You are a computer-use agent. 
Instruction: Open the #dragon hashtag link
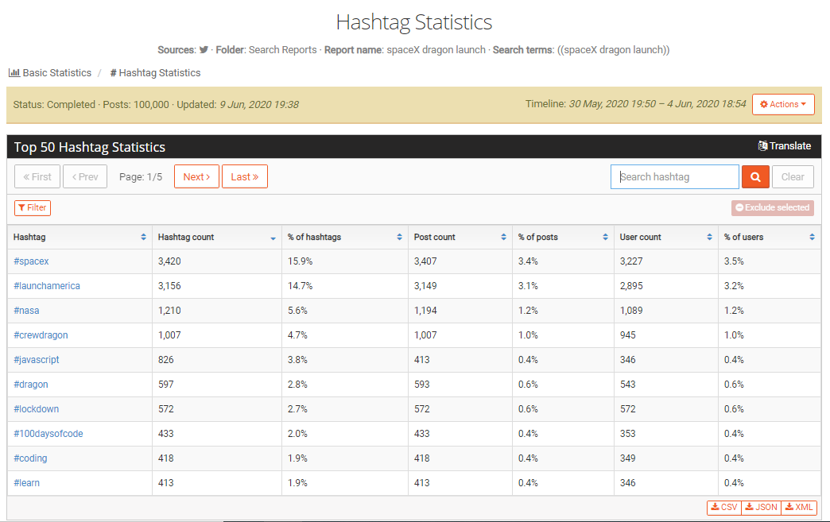point(31,385)
